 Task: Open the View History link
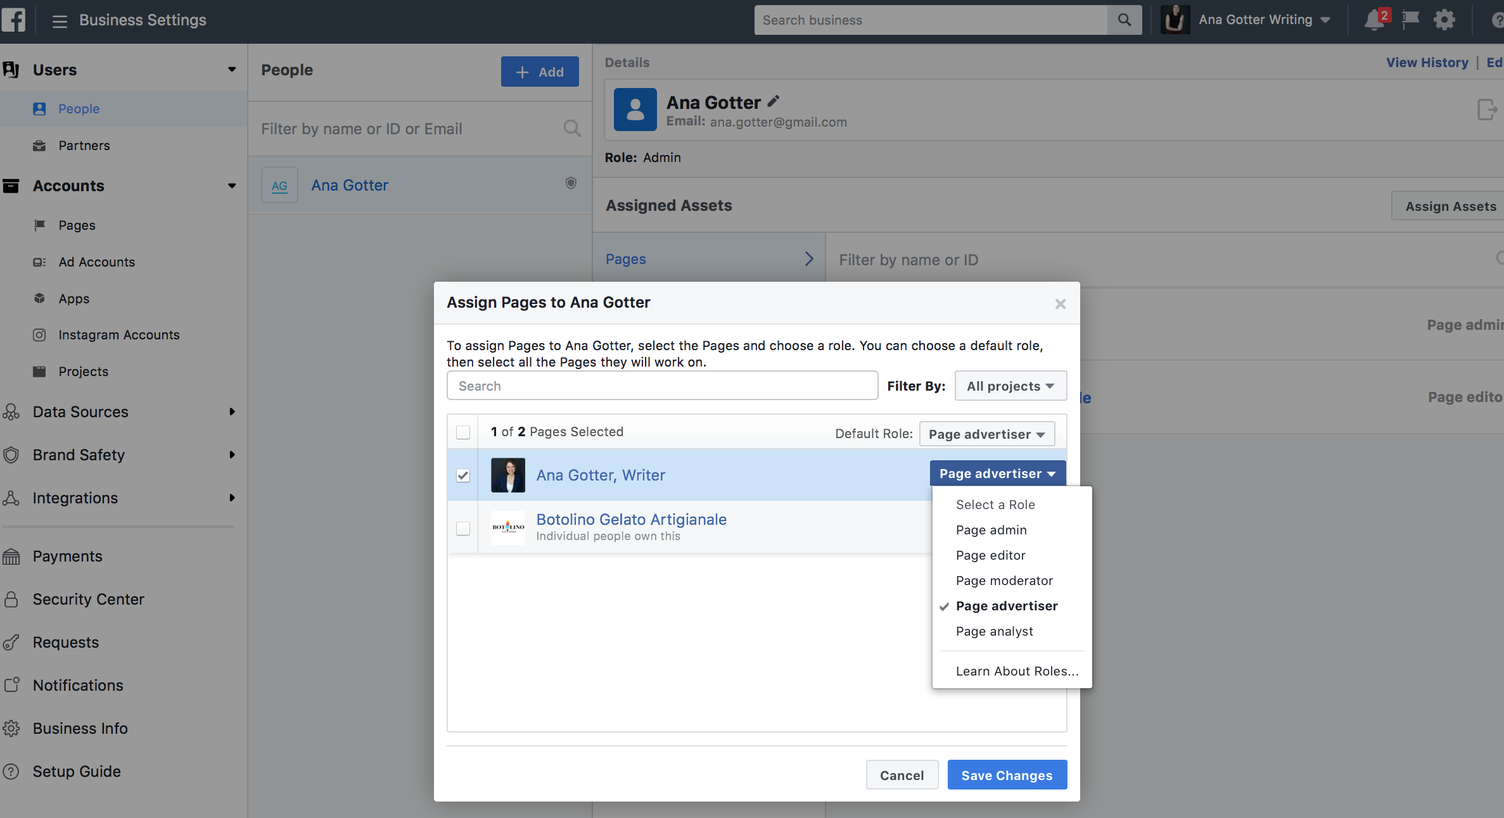pyautogui.click(x=1427, y=63)
